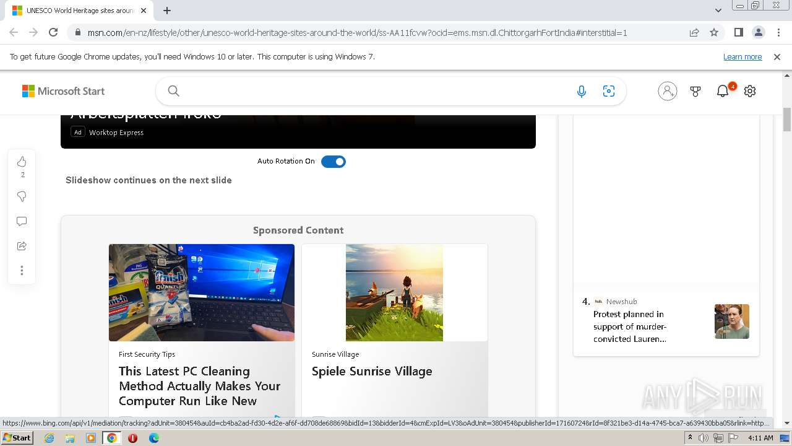Click the First Security Tips label
The image size is (792, 446).
point(147,354)
